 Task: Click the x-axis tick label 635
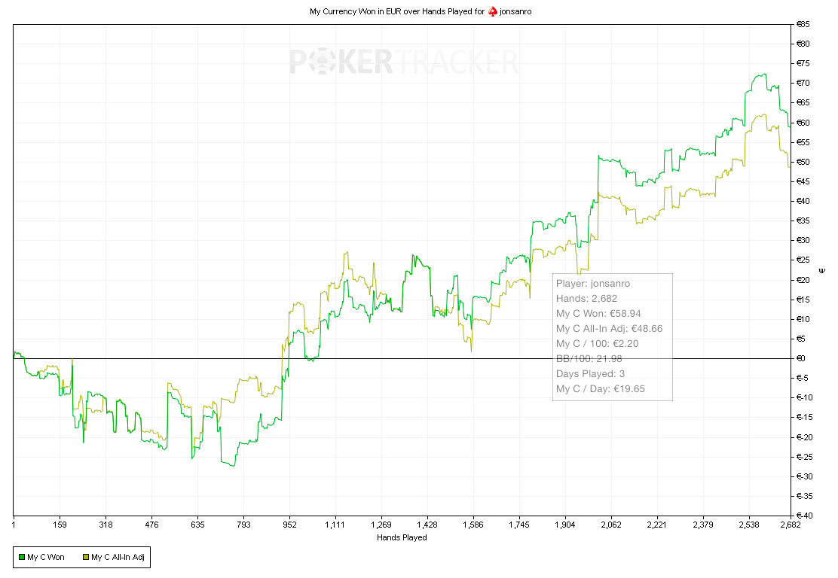click(x=197, y=525)
